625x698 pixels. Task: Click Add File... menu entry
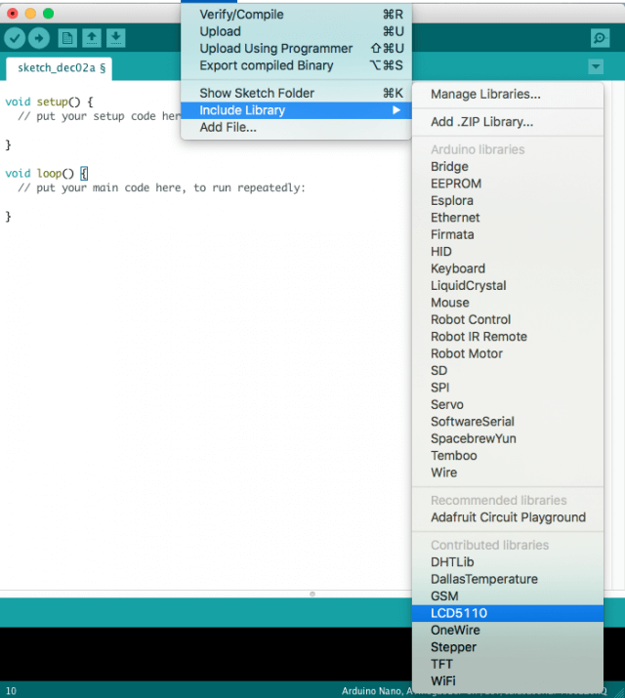click(296, 127)
